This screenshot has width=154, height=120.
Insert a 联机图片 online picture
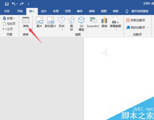tap(51, 22)
